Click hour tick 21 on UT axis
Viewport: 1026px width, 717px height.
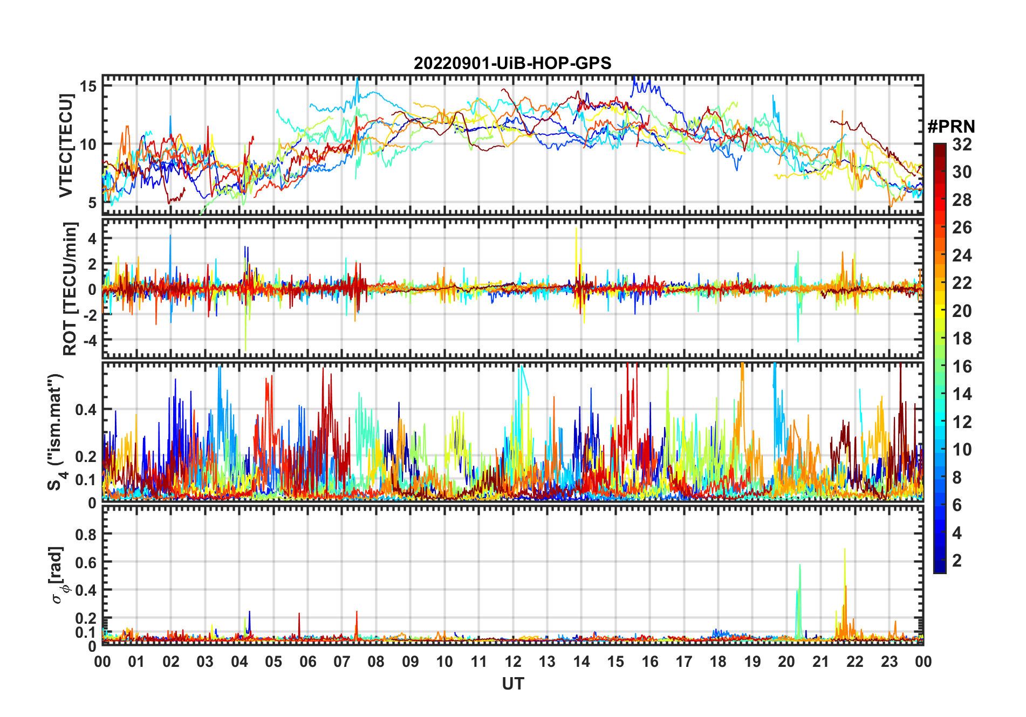tap(821, 661)
